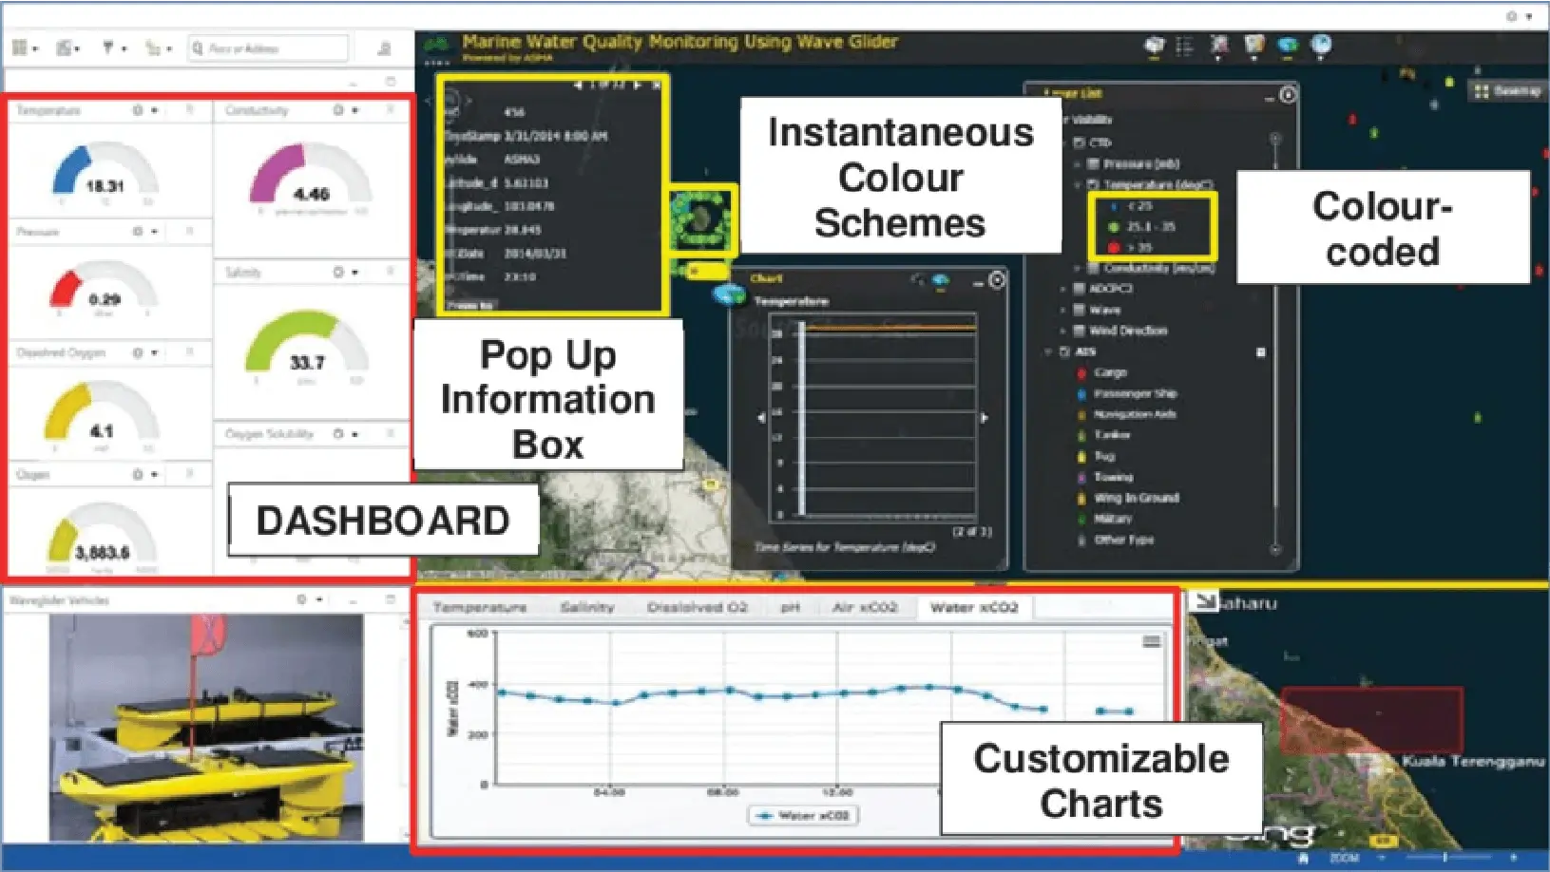Click the Temperature gauge settings gear

tap(139, 110)
